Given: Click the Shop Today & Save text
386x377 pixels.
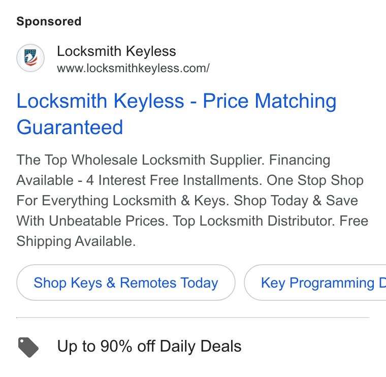Looking at the screenshot, I should (x=296, y=201).
